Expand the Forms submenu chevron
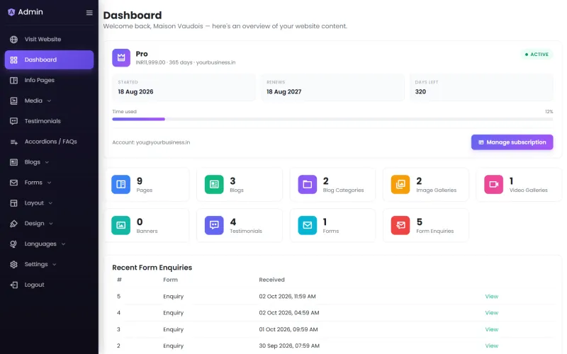 tap(49, 183)
